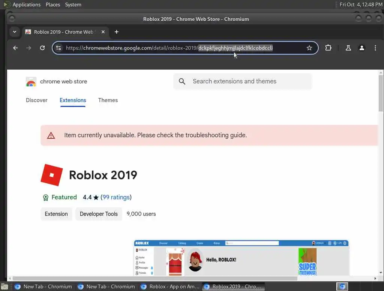Close the Roblox 2019 tab

tap(103, 32)
